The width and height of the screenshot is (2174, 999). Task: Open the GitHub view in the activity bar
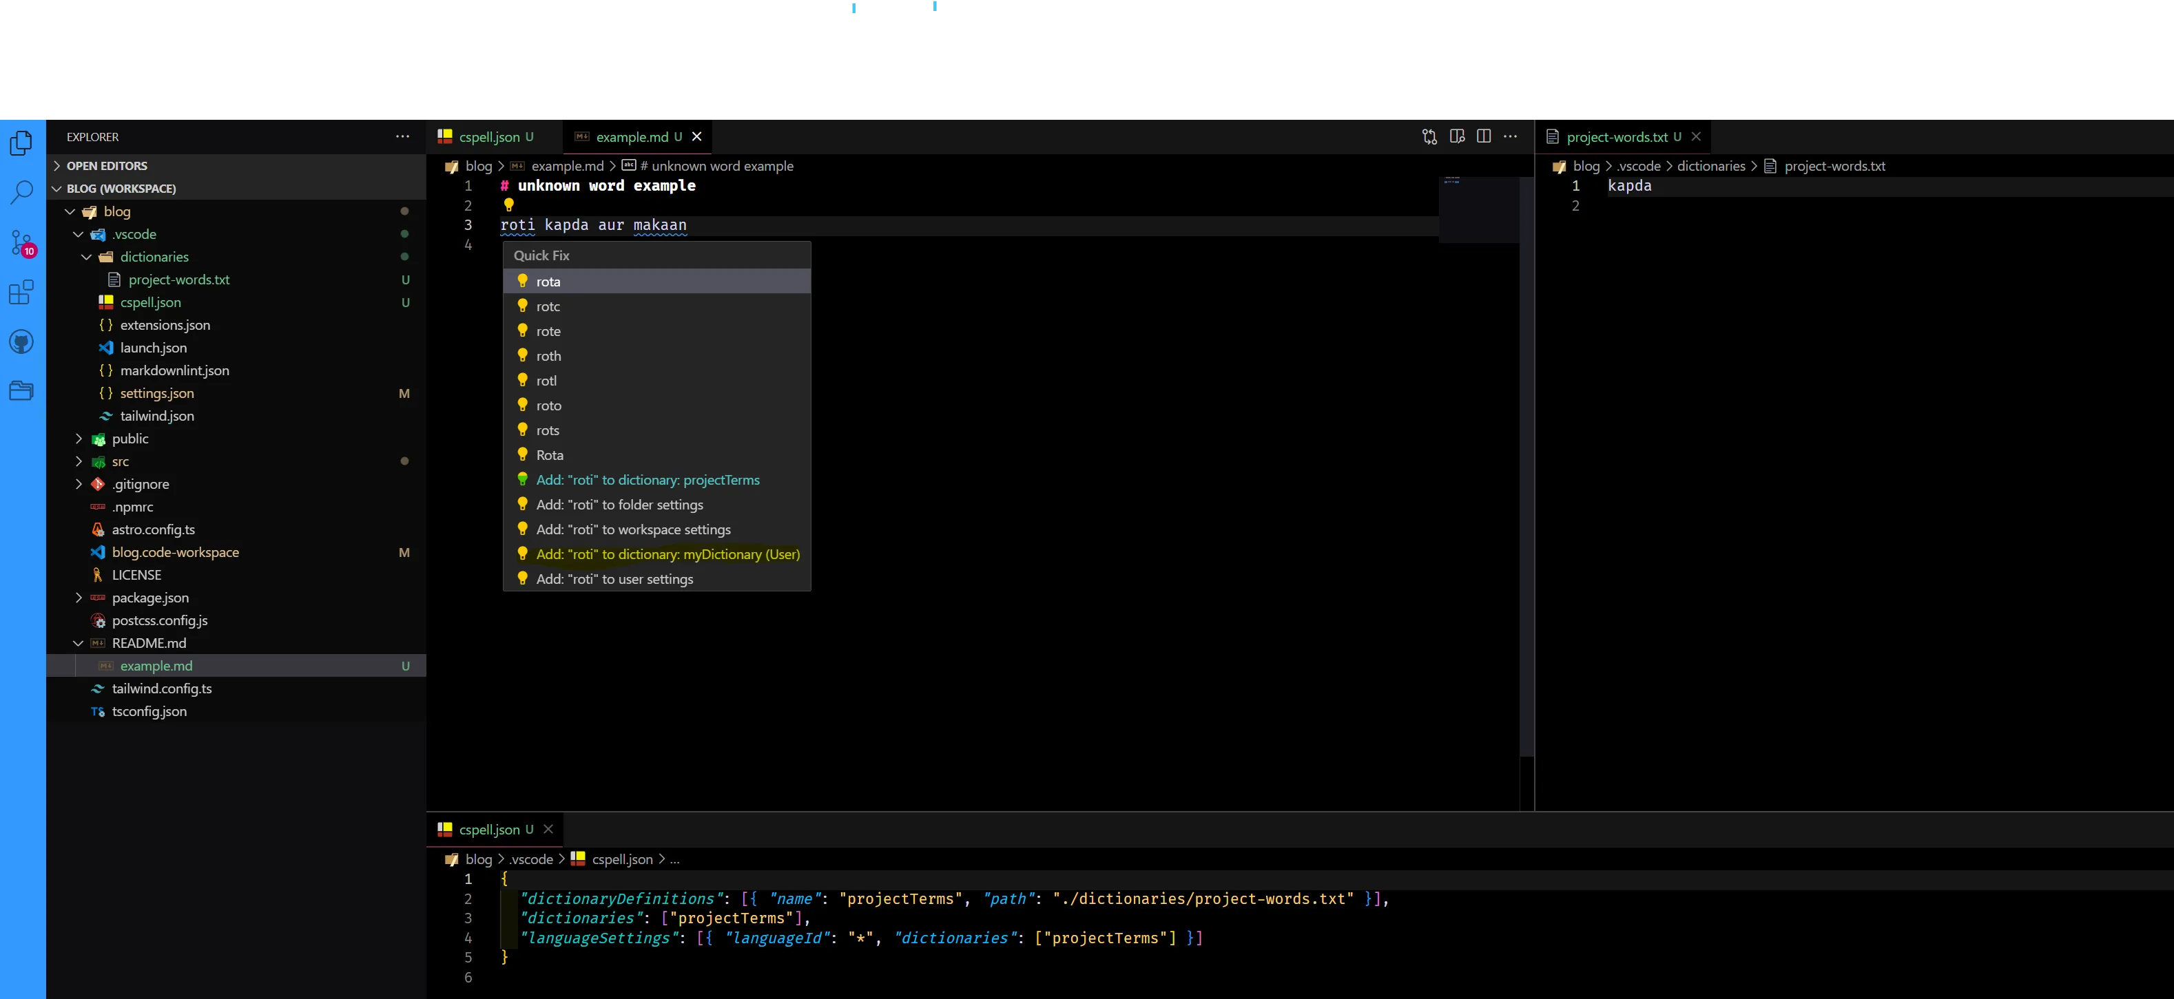21,341
